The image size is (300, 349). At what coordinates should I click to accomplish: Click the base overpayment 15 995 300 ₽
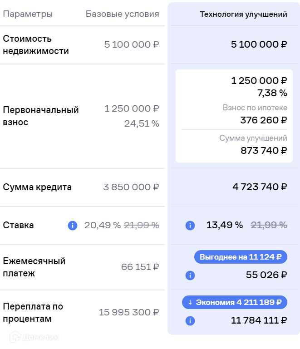[129, 312]
